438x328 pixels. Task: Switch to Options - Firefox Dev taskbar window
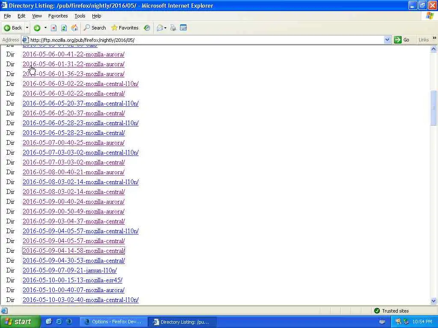click(113, 322)
